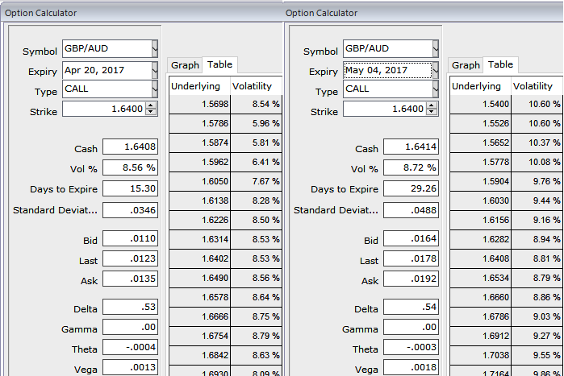
Task: Open Type dropdown in left calculator
Action: coord(155,89)
